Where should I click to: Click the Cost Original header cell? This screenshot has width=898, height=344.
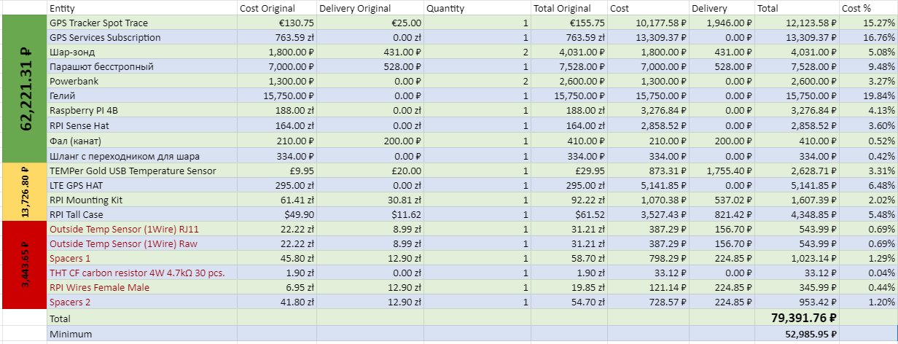[277, 8]
